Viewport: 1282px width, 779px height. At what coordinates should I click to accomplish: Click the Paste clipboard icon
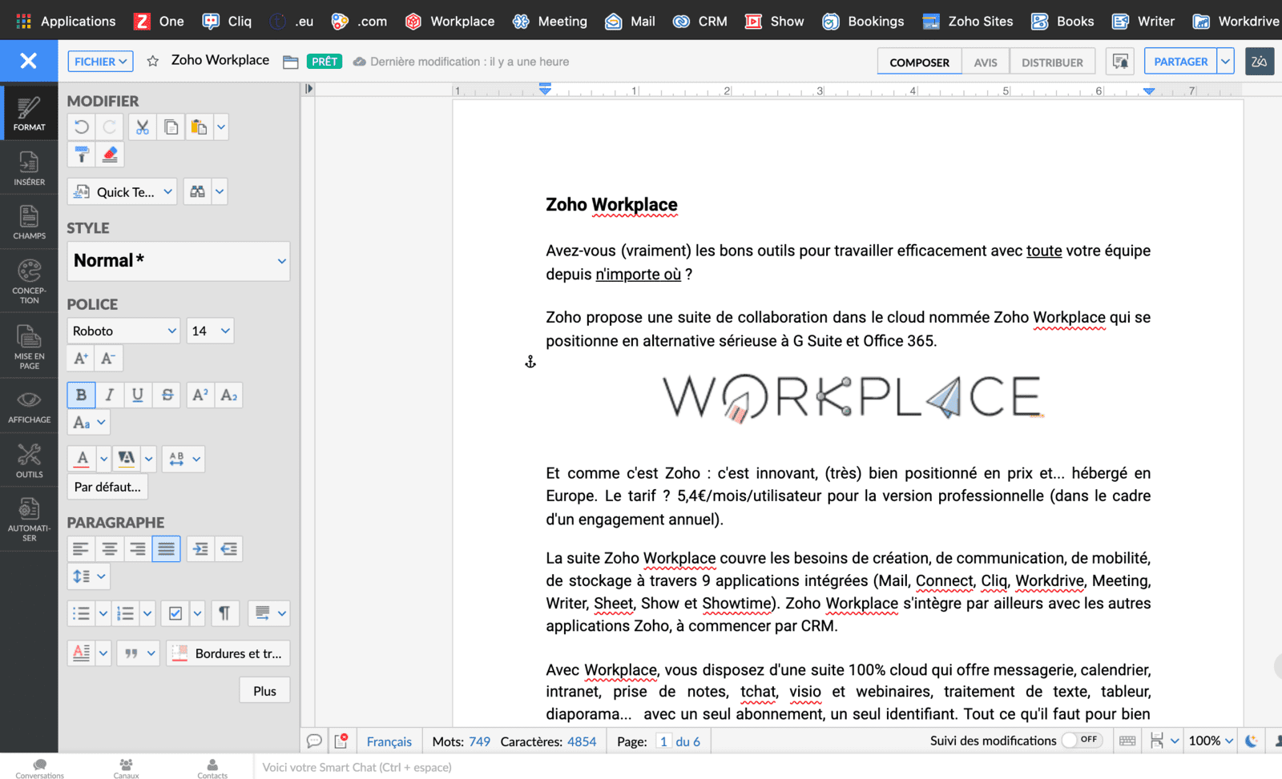pyautogui.click(x=199, y=127)
